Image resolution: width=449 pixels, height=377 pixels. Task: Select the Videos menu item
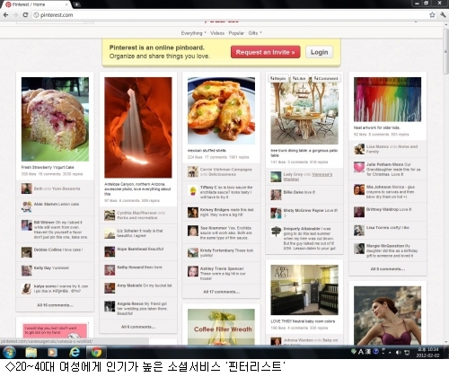point(217,33)
